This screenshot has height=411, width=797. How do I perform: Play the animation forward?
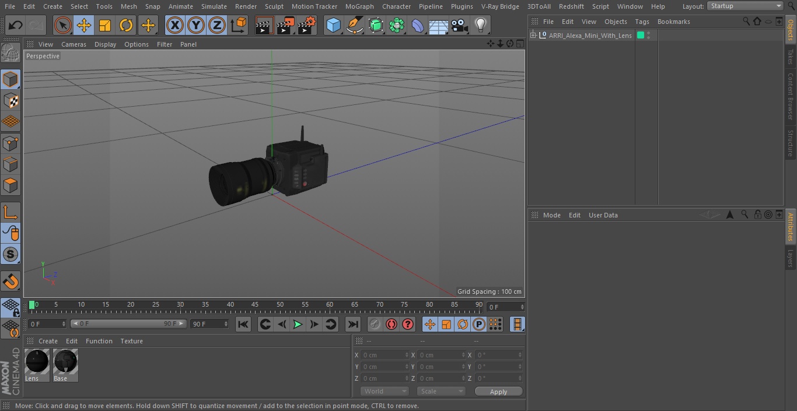[x=298, y=324]
